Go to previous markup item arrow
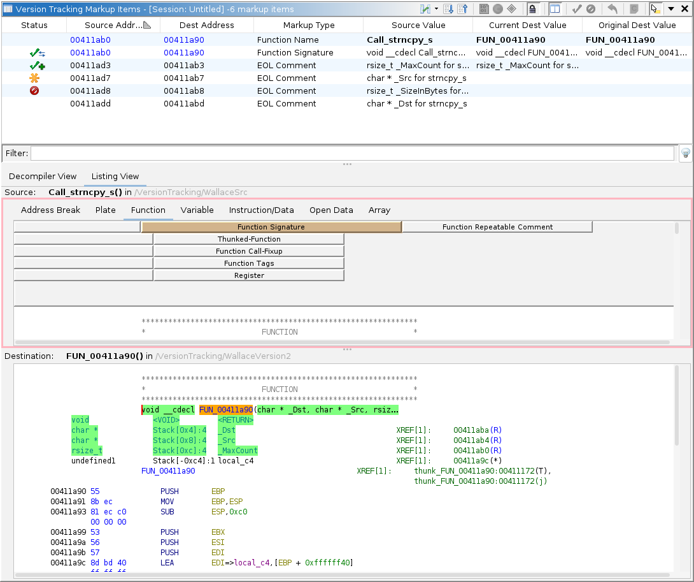694x582 pixels. tap(463, 9)
